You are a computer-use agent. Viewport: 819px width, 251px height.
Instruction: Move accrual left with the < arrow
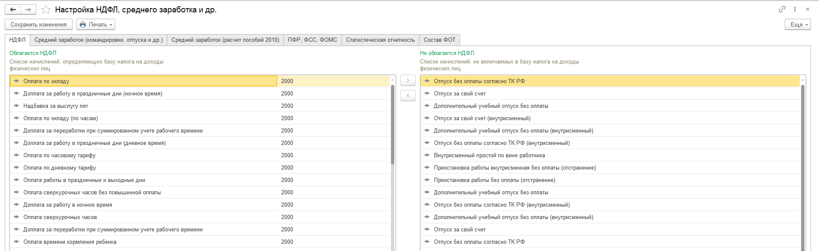click(408, 96)
